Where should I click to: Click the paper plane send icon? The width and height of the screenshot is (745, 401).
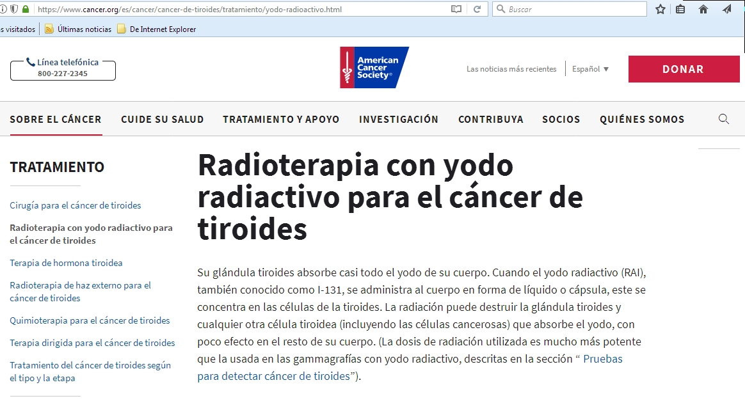click(x=726, y=9)
